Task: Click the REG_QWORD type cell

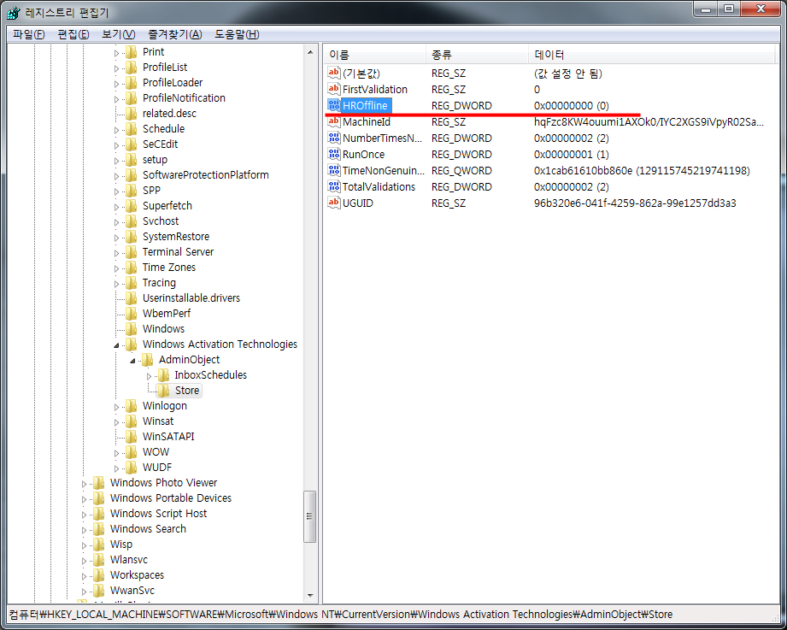Action: 461,171
